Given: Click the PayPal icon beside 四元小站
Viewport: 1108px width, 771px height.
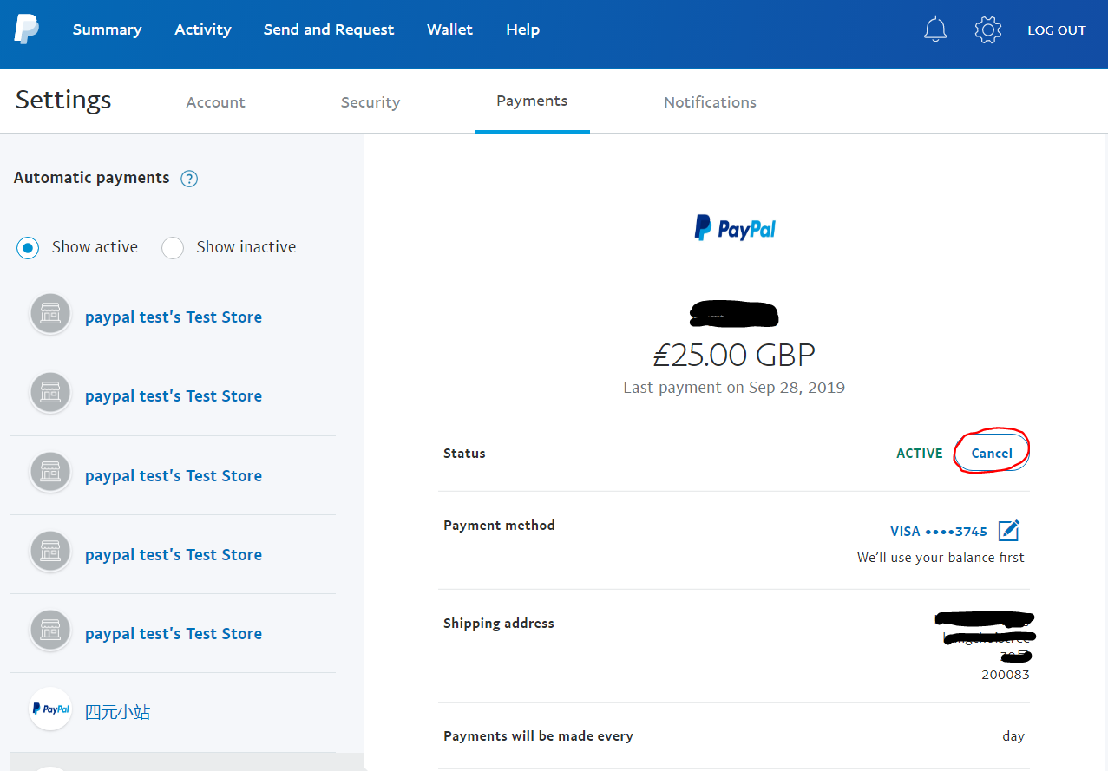Looking at the screenshot, I should (x=50, y=709).
